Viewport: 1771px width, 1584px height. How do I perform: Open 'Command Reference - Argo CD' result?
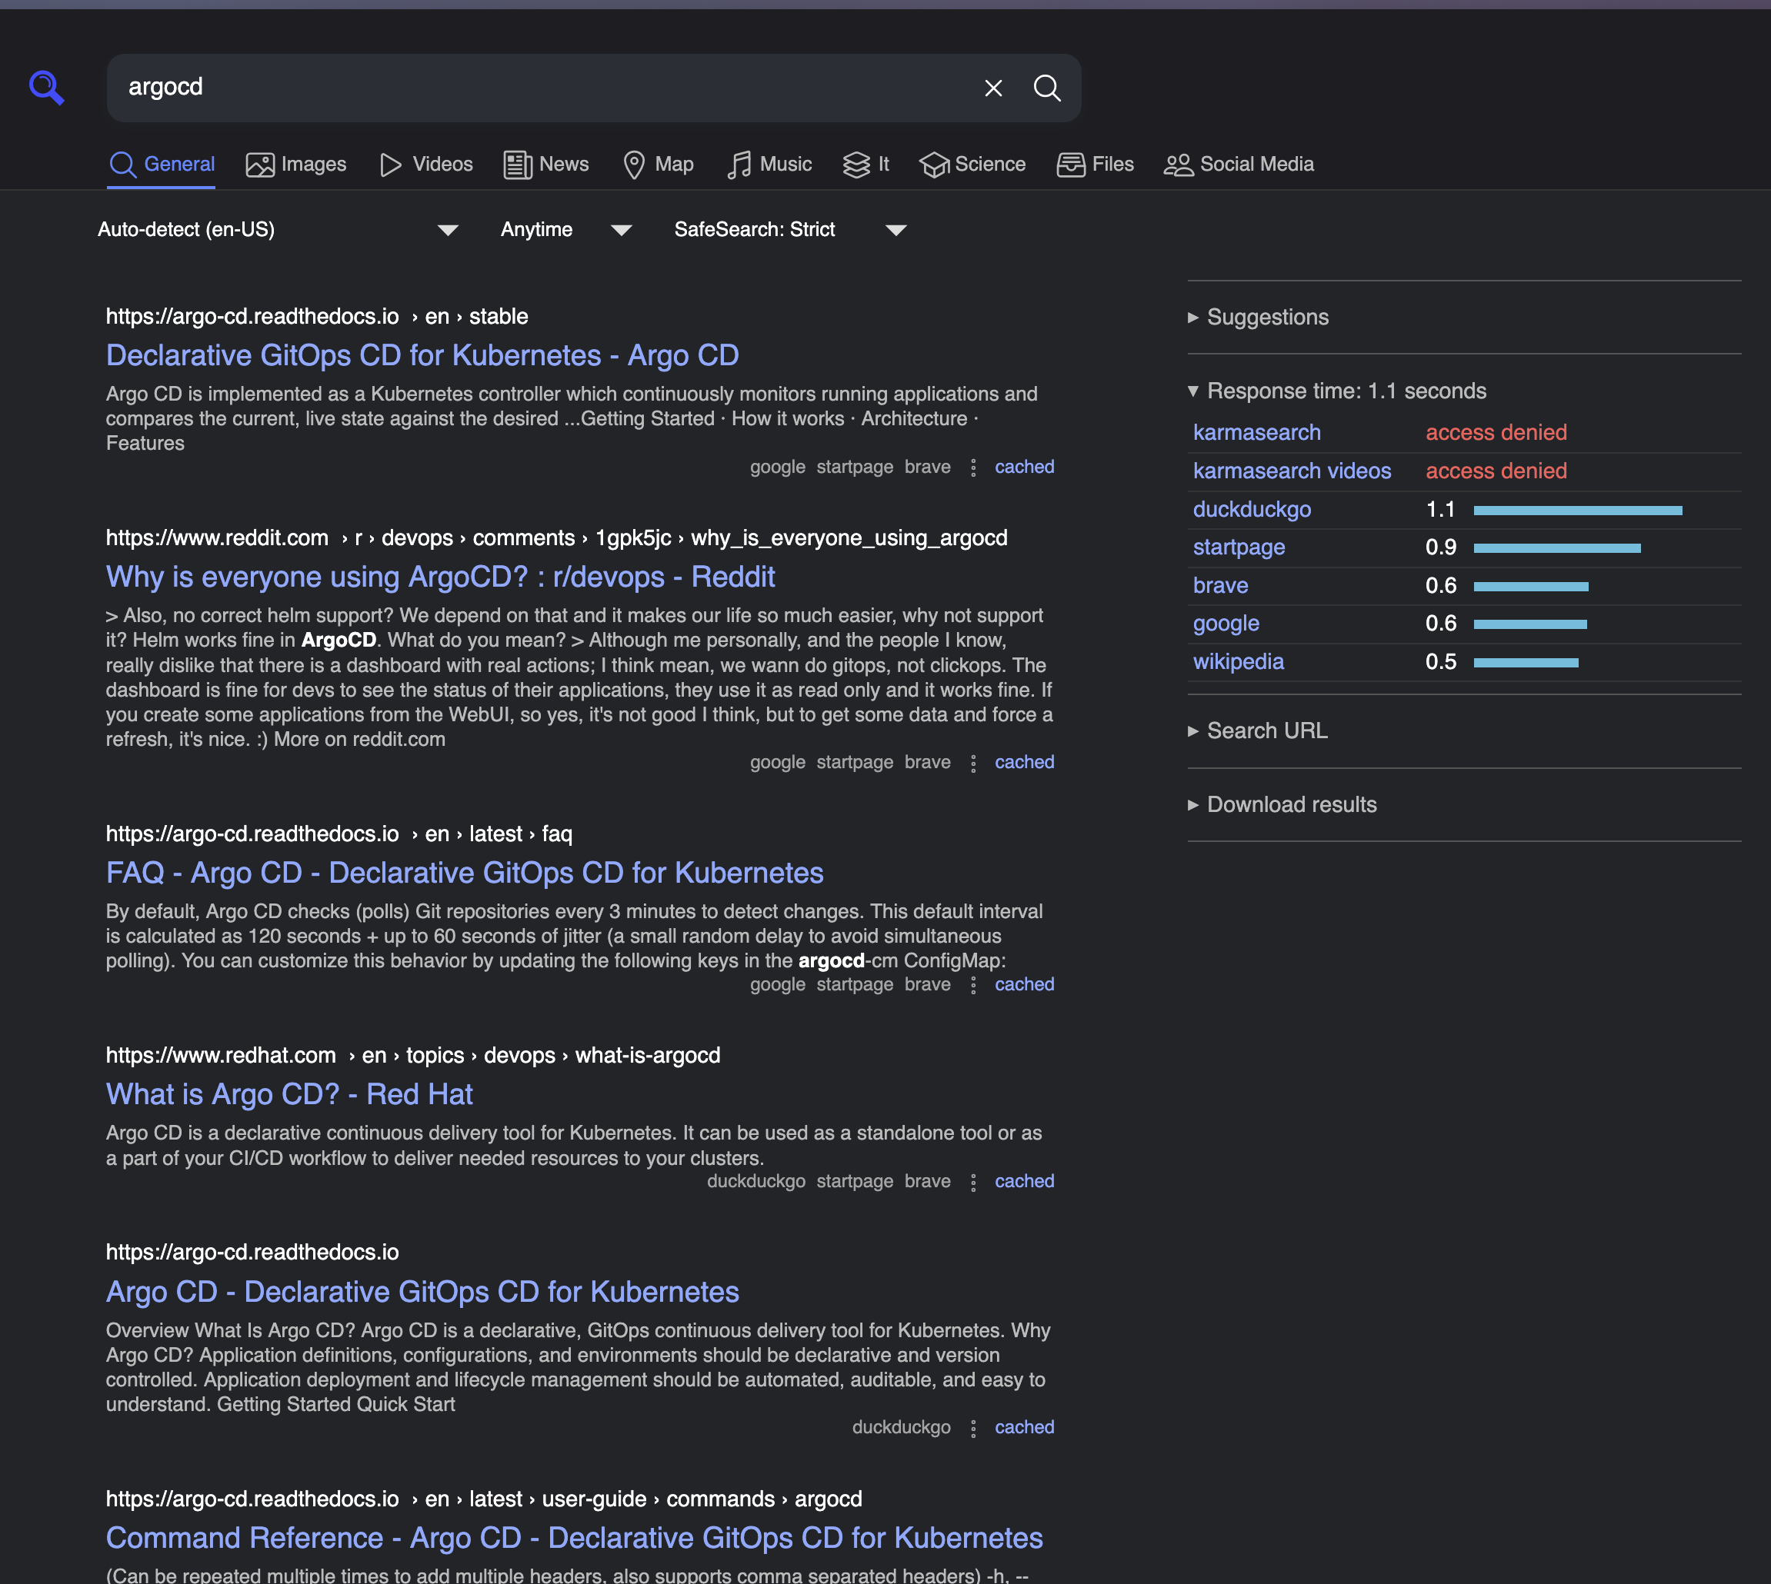click(575, 1538)
